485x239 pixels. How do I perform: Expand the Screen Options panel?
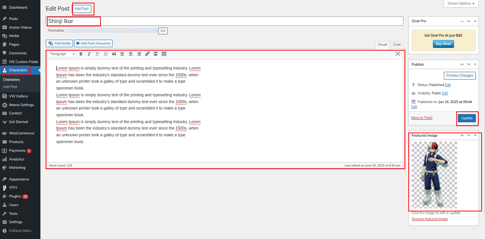[461, 3]
